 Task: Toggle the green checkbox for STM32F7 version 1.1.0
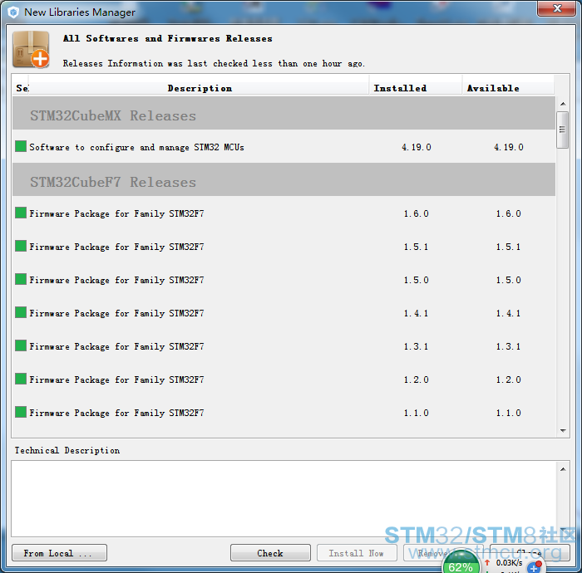click(21, 412)
